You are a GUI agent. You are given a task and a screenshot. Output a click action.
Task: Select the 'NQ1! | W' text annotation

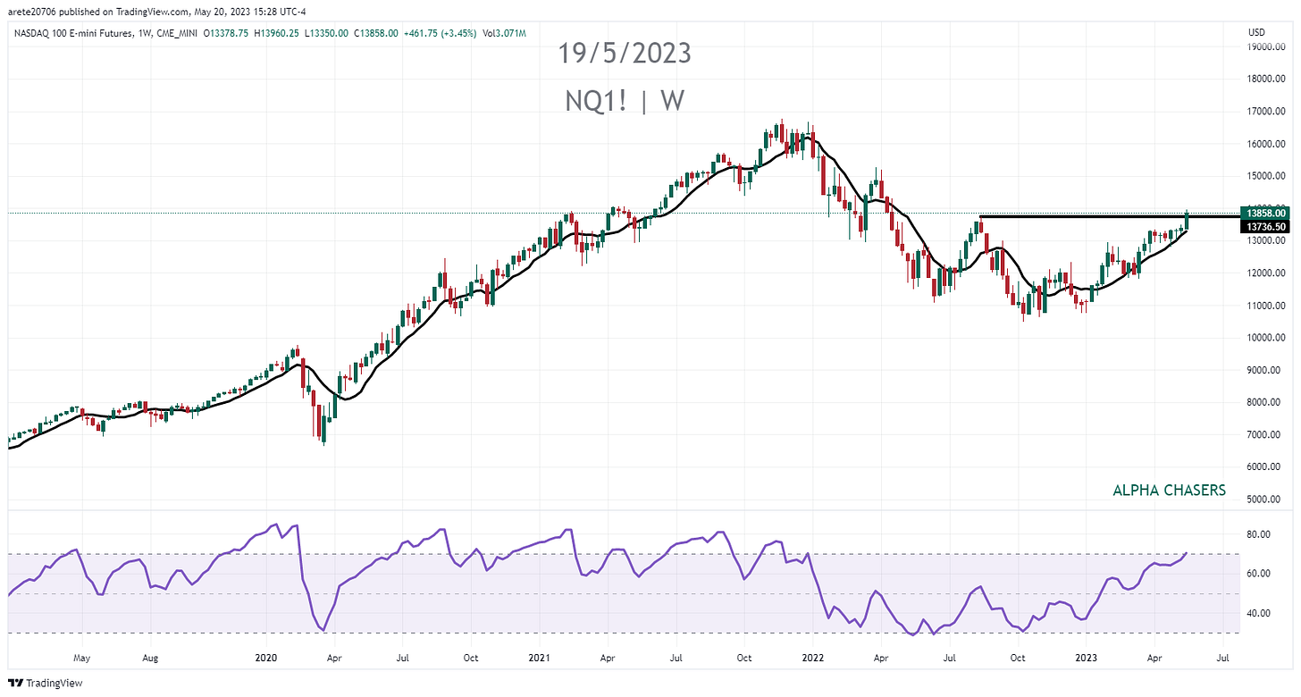[625, 101]
